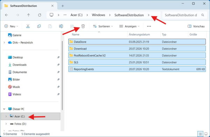Open the Anzeigen view menu
Screen dimensions: 210x137
pos(129,26)
